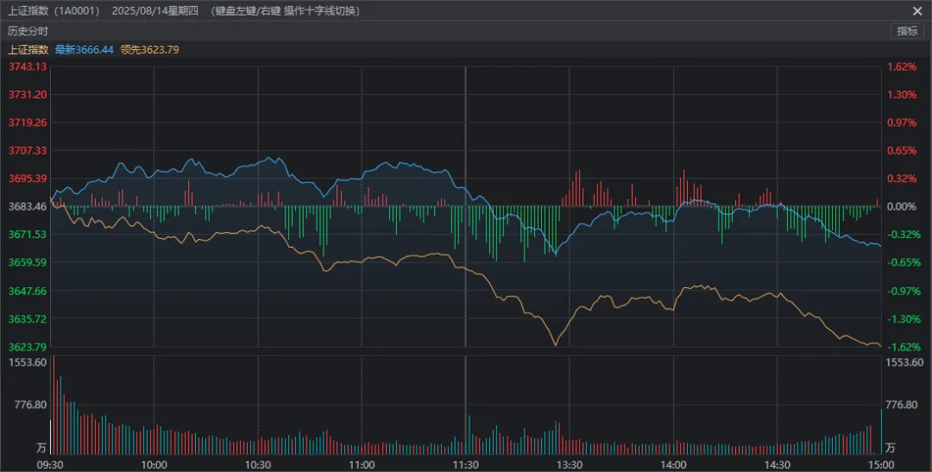Click the 14:00 time axis marker

coord(673,464)
